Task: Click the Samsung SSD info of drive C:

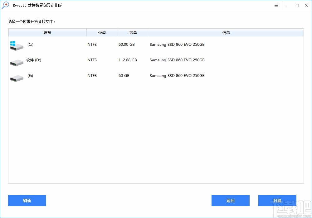Action: [x=177, y=45]
